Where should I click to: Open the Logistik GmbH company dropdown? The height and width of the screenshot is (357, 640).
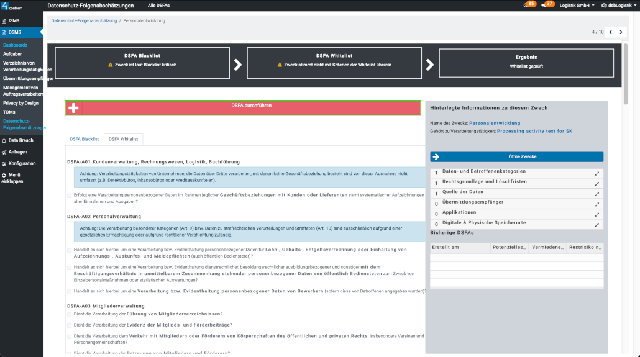(x=576, y=5)
